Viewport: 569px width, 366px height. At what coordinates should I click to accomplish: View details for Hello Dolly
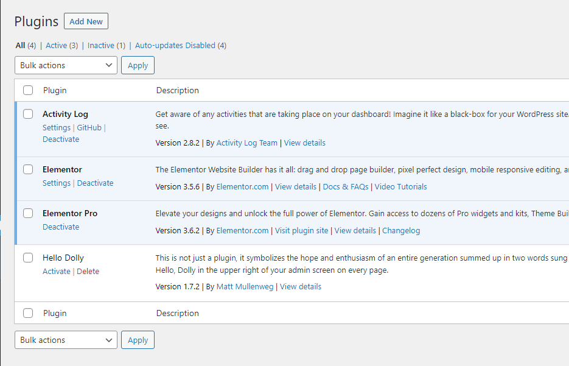tap(301, 287)
